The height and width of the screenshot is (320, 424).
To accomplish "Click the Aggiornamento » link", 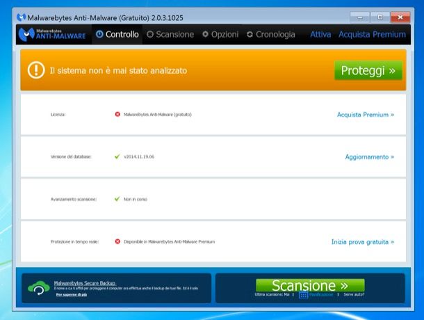I will pyautogui.click(x=370, y=157).
